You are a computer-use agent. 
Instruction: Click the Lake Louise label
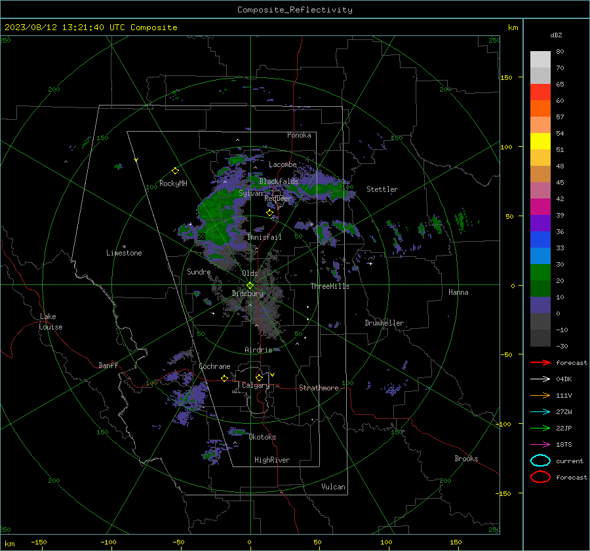tap(50, 322)
